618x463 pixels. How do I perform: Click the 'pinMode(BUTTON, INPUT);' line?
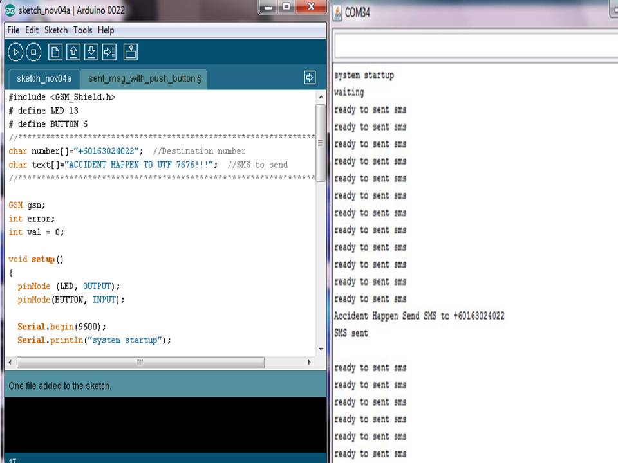coord(71,300)
